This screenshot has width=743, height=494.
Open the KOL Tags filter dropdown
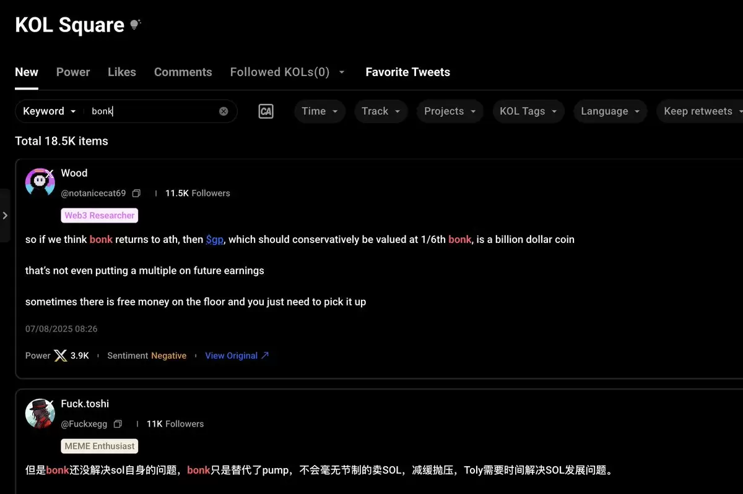click(x=528, y=111)
